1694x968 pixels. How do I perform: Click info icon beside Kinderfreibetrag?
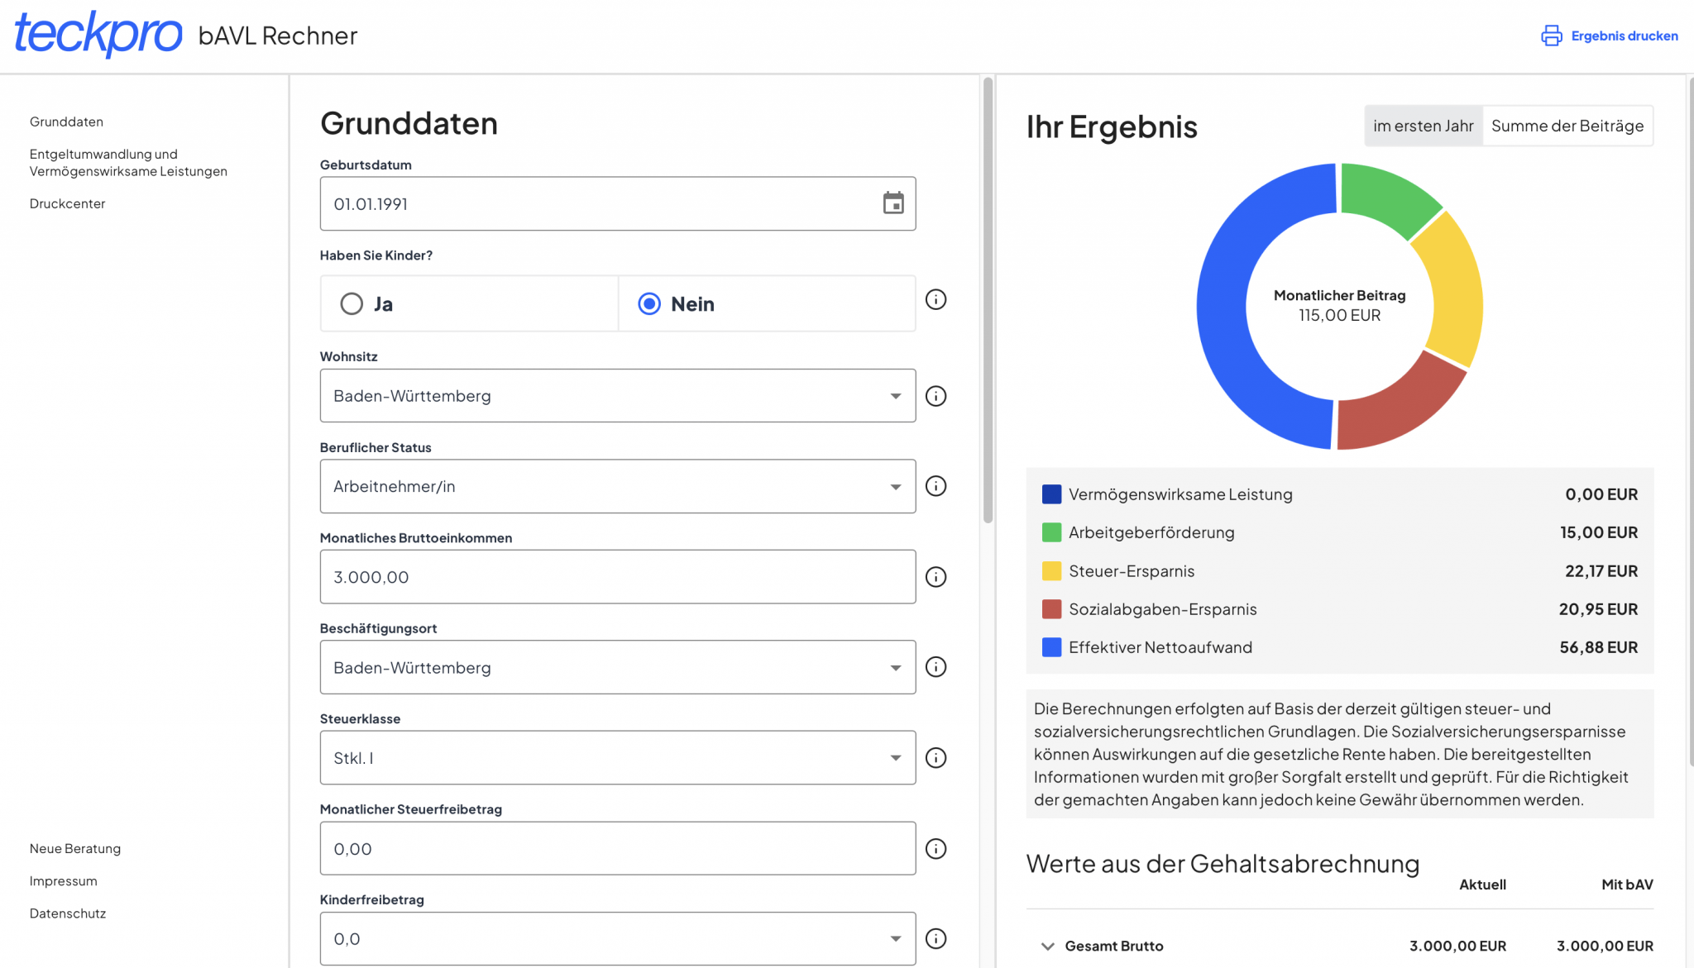click(x=936, y=939)
